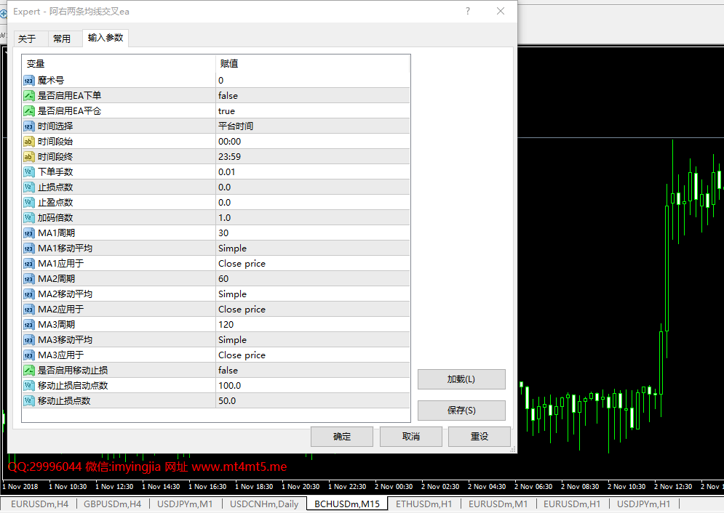724x513 pixels.
Task: Click the double icon beside 加码倍数
Action: [28, 217]
